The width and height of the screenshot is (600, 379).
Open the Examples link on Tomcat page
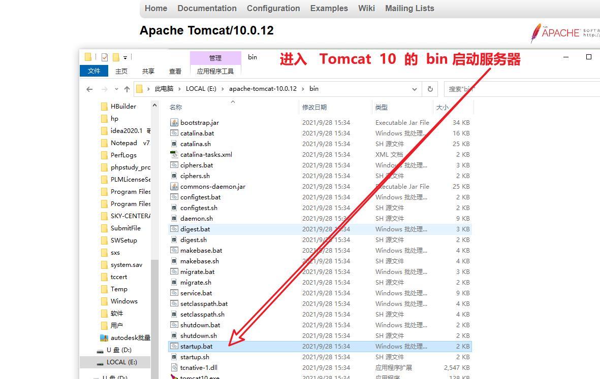[x=329, y=9]
